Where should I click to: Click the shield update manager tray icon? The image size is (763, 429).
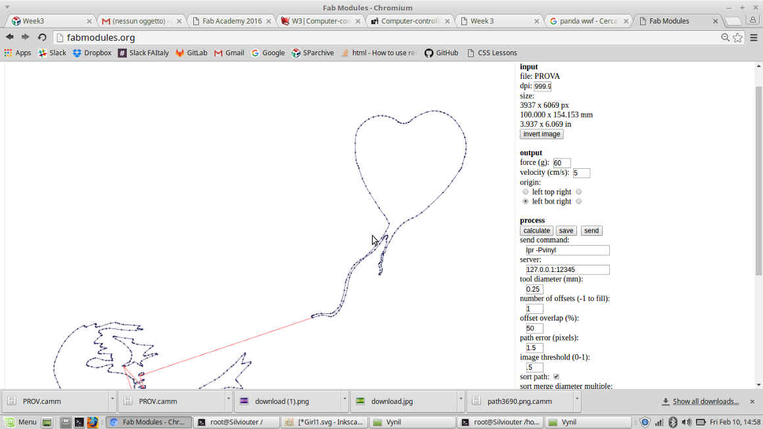tap(645, 422)
